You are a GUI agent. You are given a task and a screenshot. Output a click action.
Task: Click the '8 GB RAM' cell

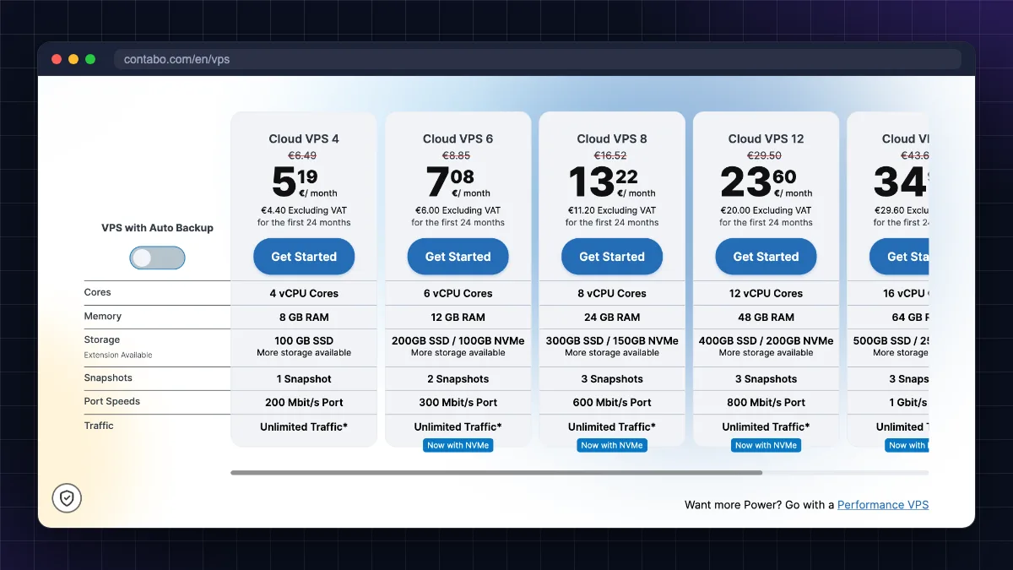click(x=304, y=318)
